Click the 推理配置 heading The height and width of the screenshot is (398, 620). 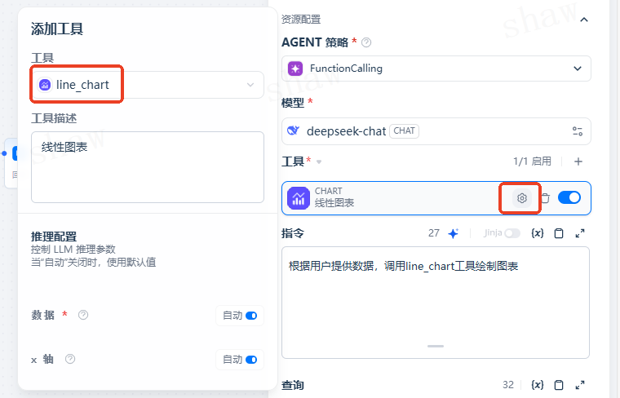(54, 237)
